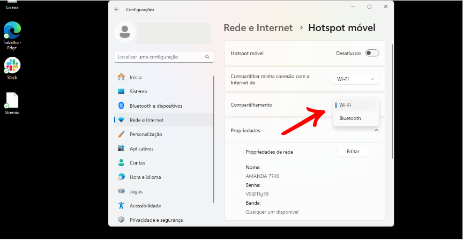The image size is (463, 240).
Task: Click the Localizar uma configuração search field
Action: pyautogui.click(x=164, y=57)
